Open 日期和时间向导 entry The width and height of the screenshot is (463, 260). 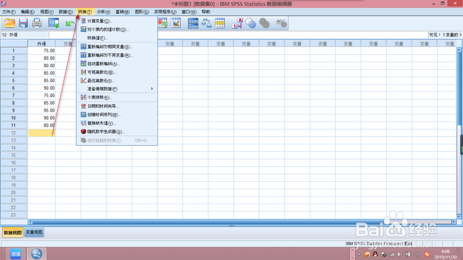pyautogui.click(x=117, y=106)
